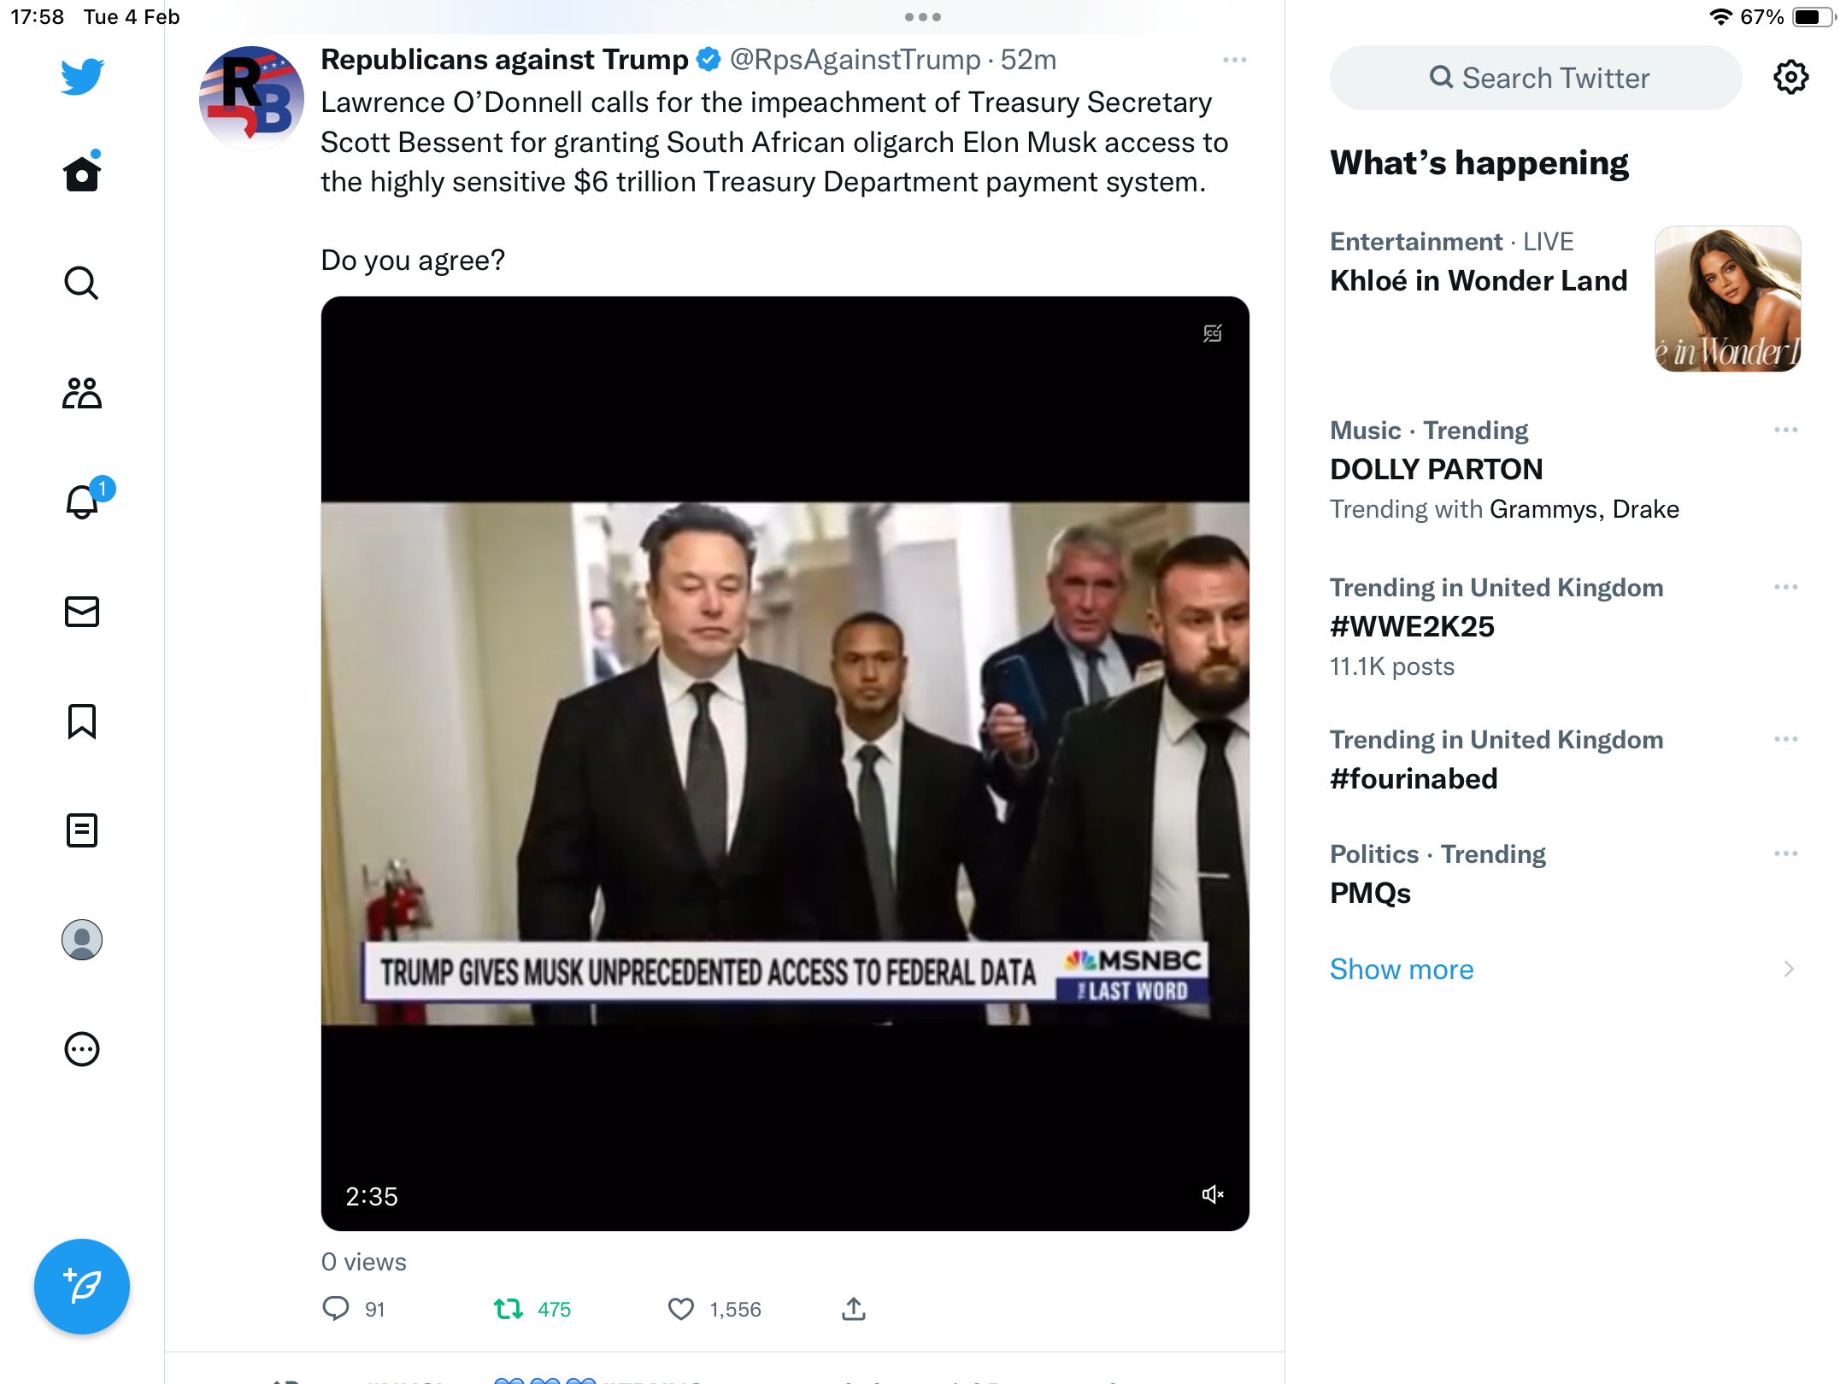Open the More circle menu in sidebar
The height and width of the screenshot is (1384, 1846).
(82, 1049)
